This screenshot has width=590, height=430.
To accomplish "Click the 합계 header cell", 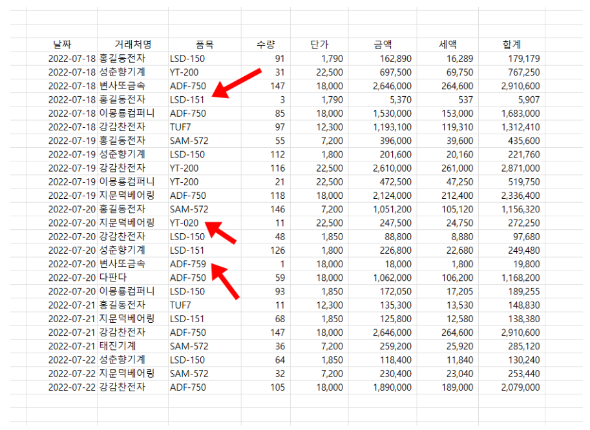I will tap(512, 45).
